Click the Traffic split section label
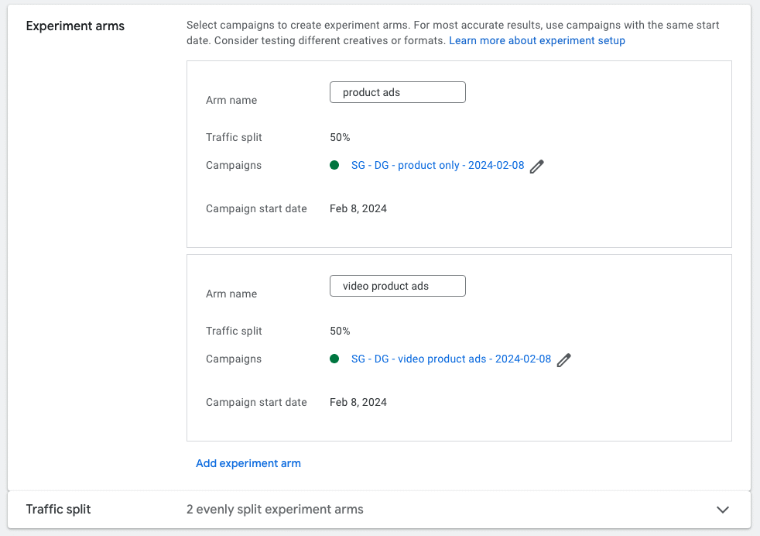Image resolution: width=760 pixels, height=536 pixels. pos(58,510)
